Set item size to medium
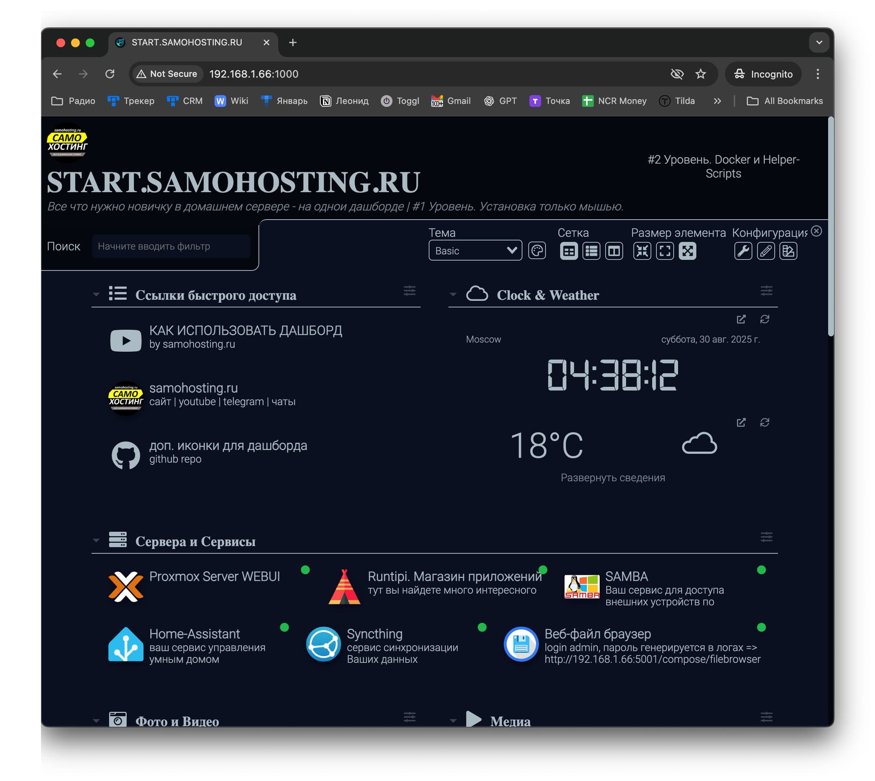Image resolution: width=875 pixels, height=781 pixels. click(664, 251)
